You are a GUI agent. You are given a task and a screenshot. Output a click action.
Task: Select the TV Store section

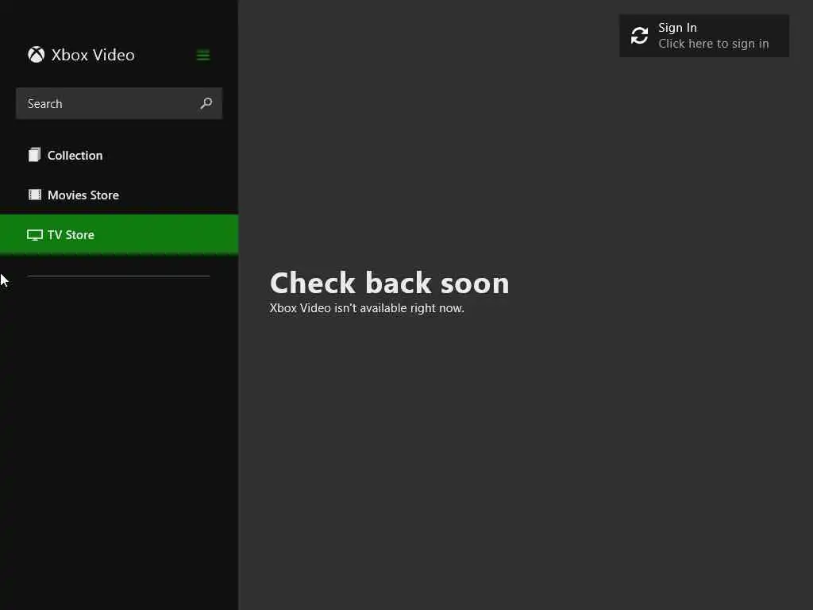pos(119,234)
